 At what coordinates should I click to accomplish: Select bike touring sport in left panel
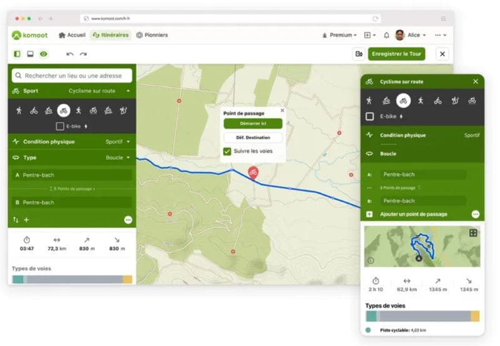click(34, 111)
